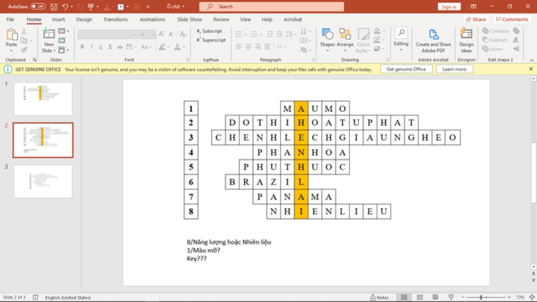Cut the selection with scissors icon

[24, 31]
